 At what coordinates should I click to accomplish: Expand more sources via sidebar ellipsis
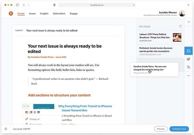pyautogui.click(x=188, y=76)
